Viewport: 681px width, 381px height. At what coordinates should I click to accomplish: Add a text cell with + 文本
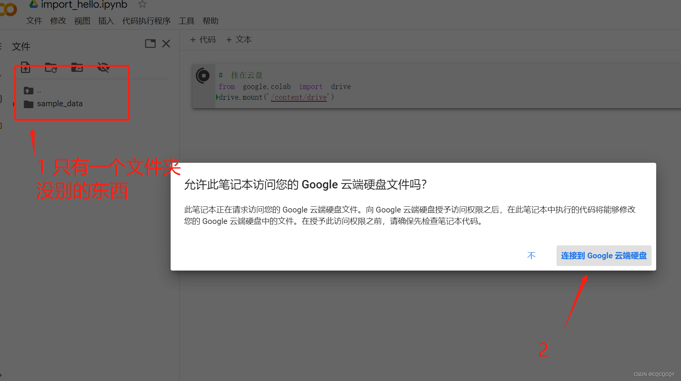click(x=239, y=39)
